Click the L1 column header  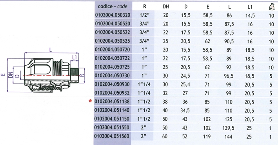(250, 7)
